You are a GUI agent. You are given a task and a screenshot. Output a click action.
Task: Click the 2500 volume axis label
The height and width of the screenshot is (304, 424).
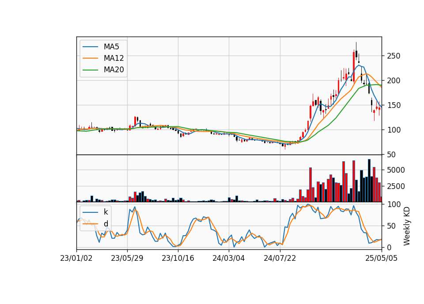(396, 186)
